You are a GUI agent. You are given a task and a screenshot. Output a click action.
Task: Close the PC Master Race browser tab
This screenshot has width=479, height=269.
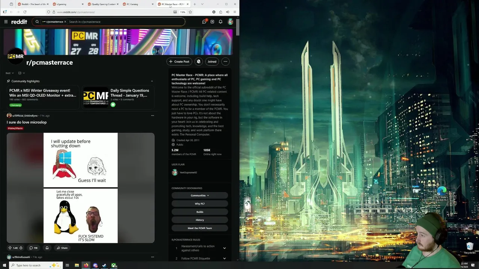click(187, 4)
